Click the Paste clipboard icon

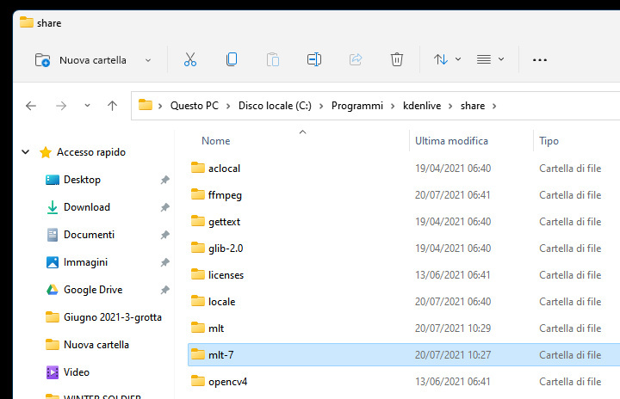click(273, 59)
